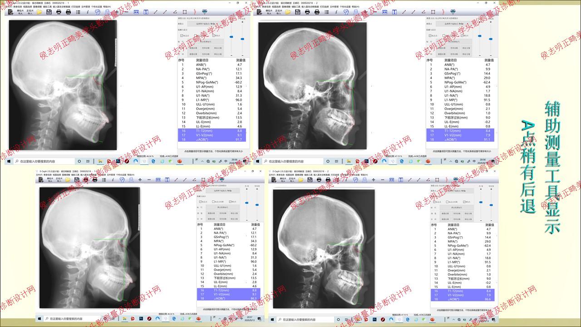Open Windows Start on bottom-left taskbar
Image resolution: width=581 pixels, height=327 pixels.
39,319
